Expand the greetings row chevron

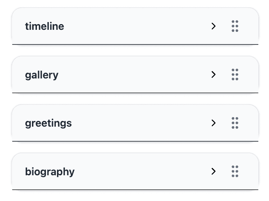click(x=213, y=123)
